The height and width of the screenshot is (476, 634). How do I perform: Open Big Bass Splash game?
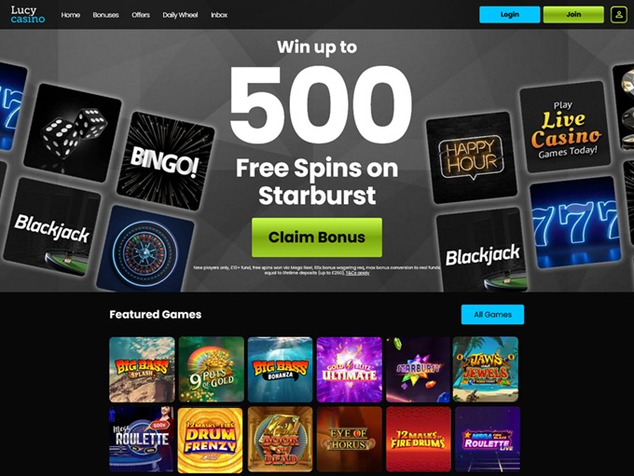pos(142,369)
